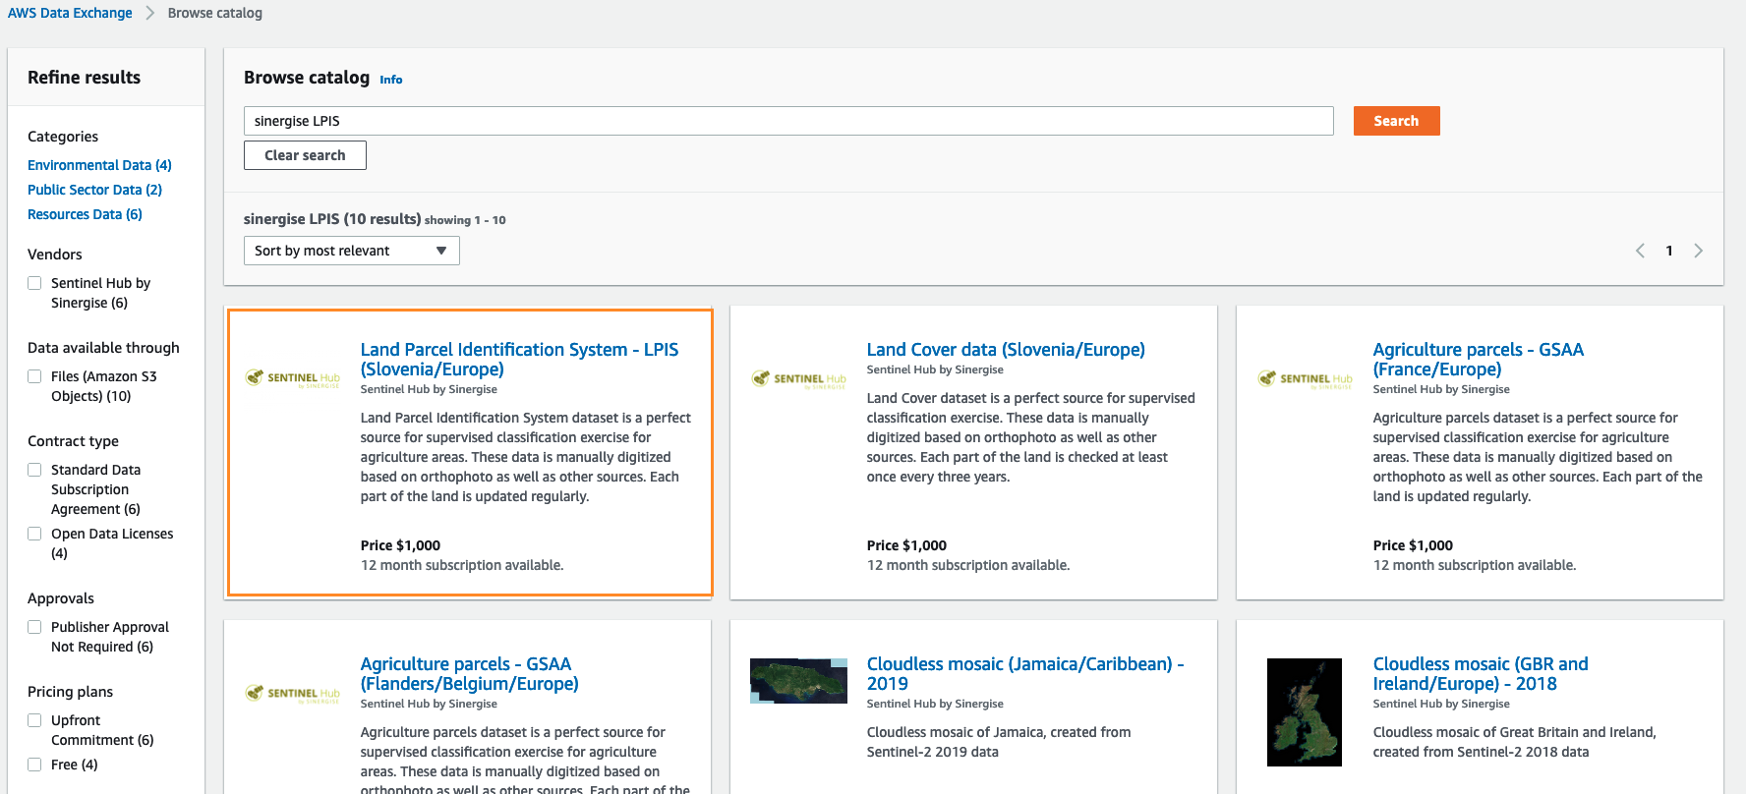Viewport: 1746px width, 794px height.
Task: Click 'Price $1,000' on France GSAA card
Action: 1413,545
